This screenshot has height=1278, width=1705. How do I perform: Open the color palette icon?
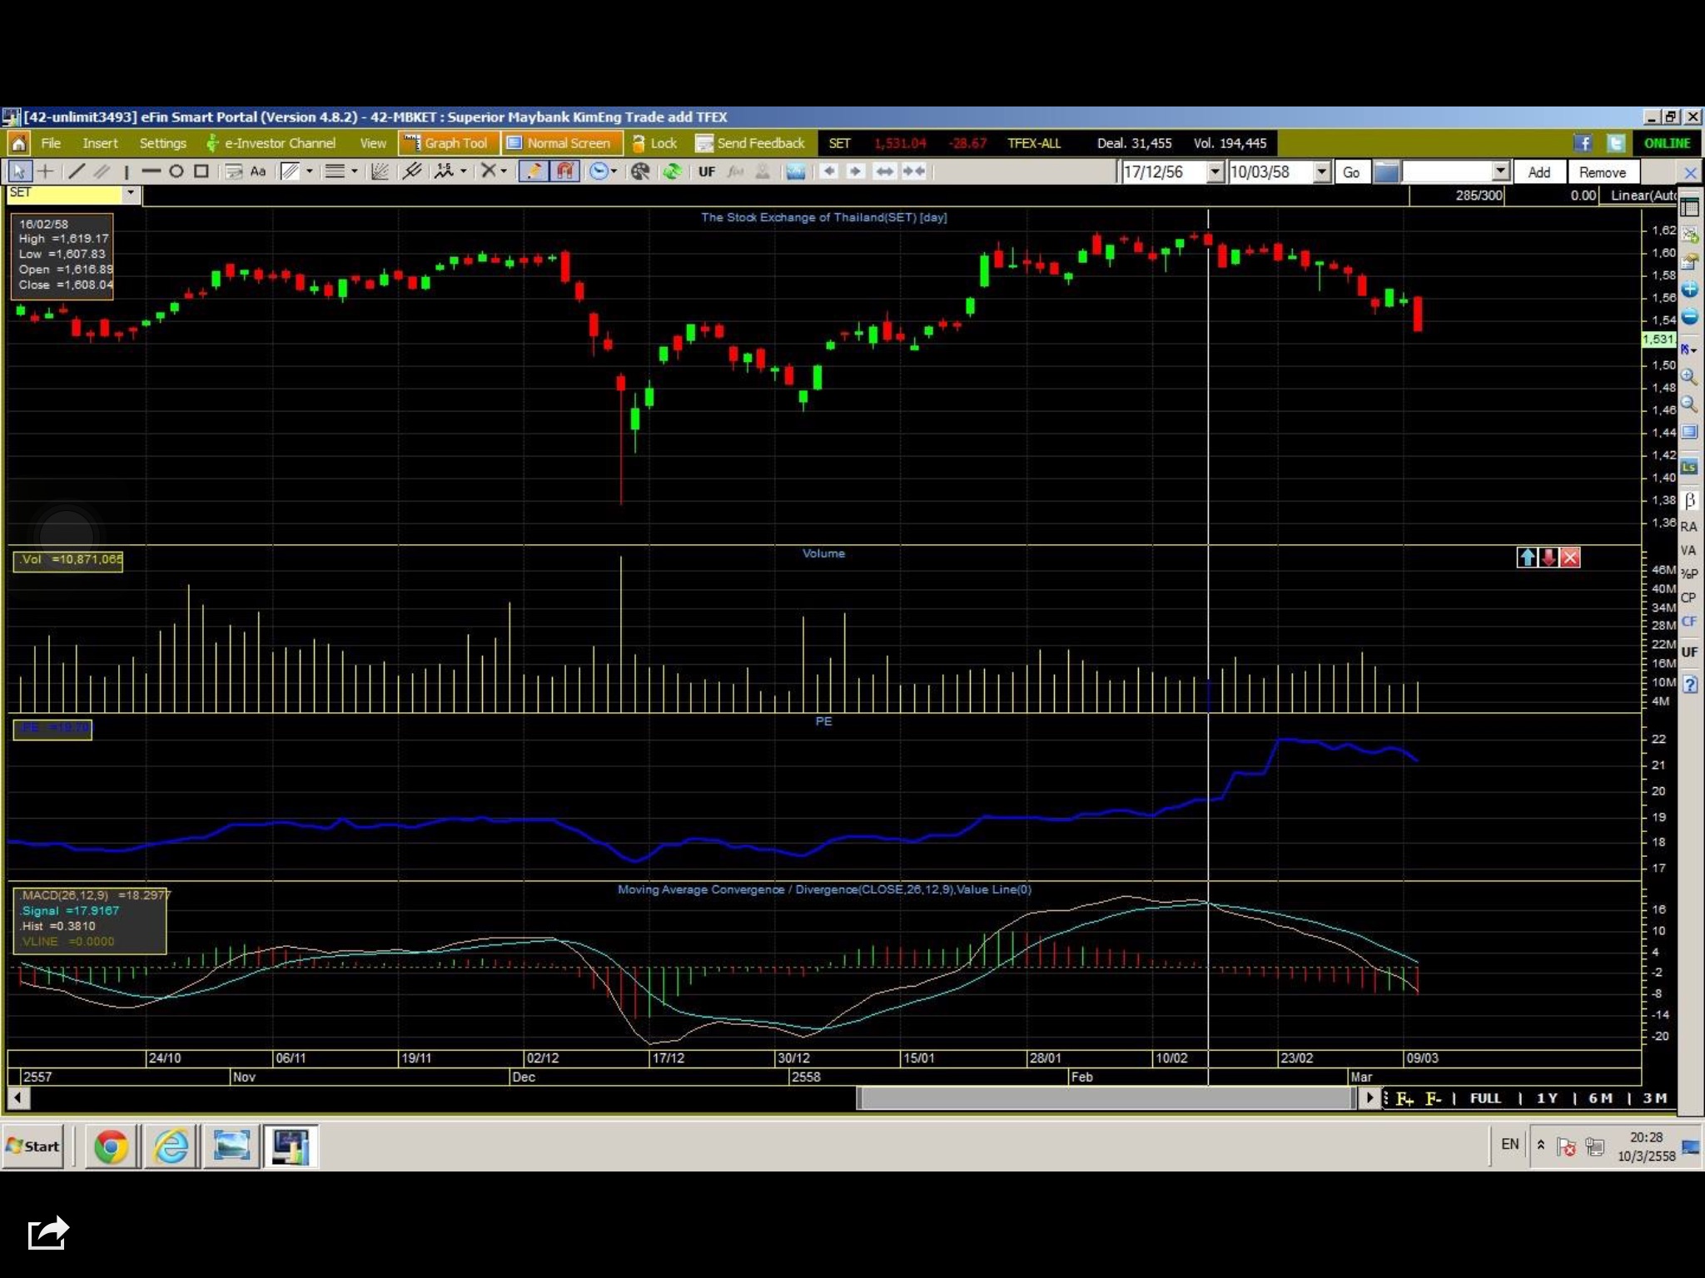pyautogui.click(x=640, y=171)
